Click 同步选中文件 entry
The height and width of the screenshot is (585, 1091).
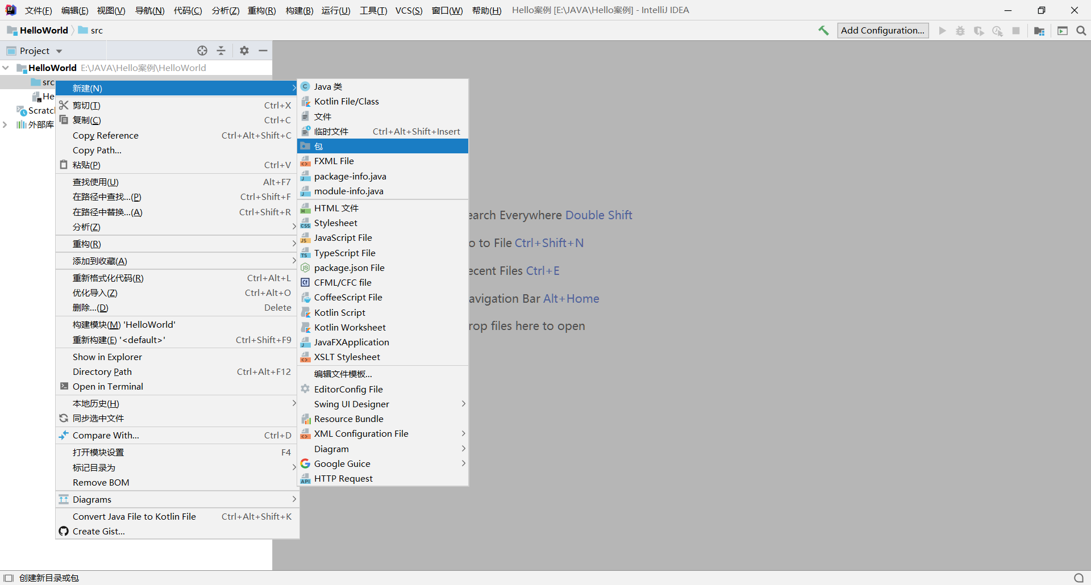177,418
